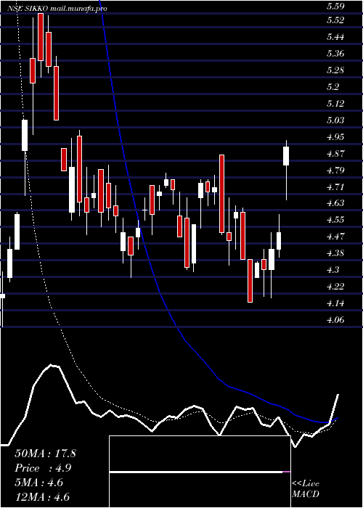Click the 5.03 price axis label
Screen dimensions: 363x508
[x=335, y=120]
